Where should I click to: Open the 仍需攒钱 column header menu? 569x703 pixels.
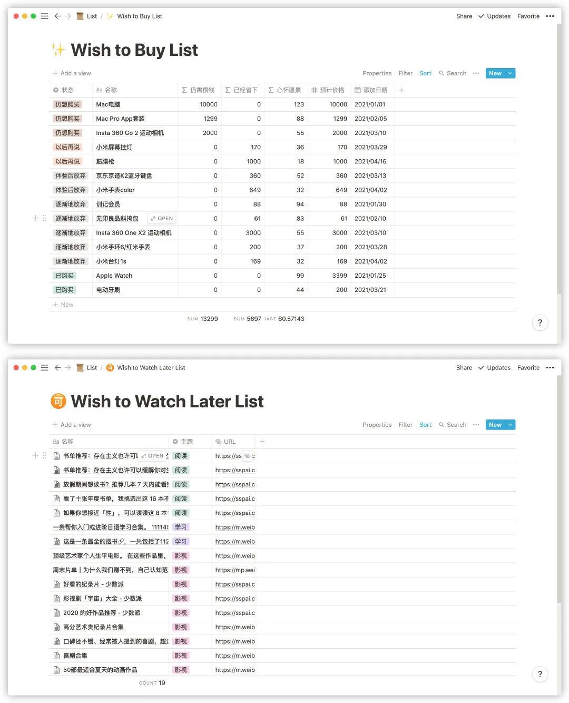click(200, 90)
